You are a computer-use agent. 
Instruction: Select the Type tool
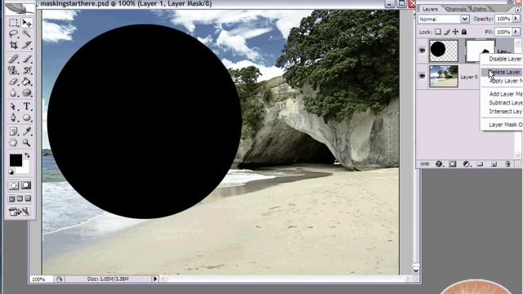click(x=26, y=107)
